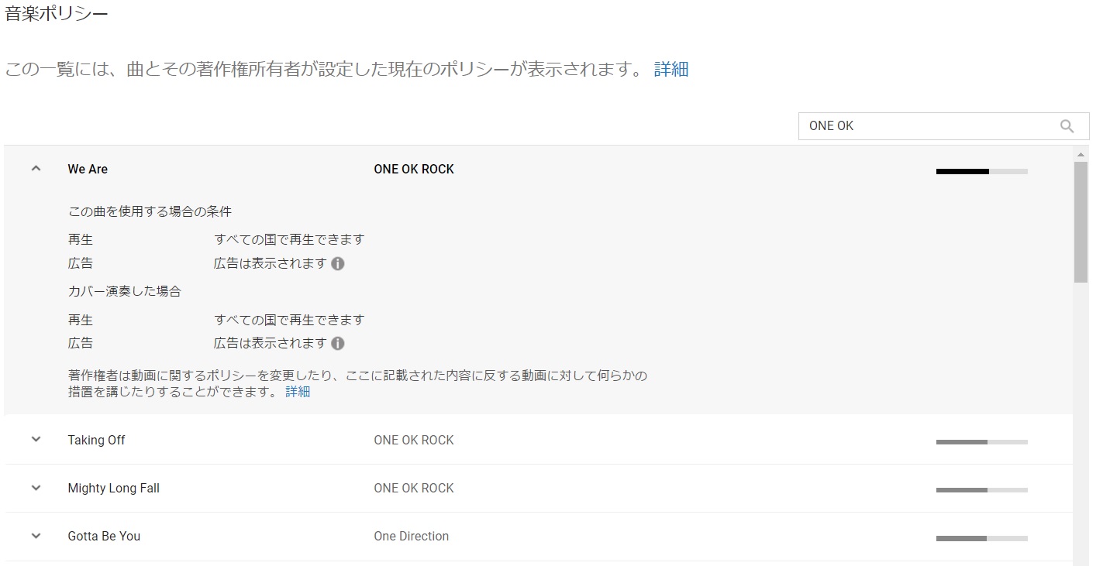Viewport: 1103px width, 566px height.
Task: Click 広告は表示されます under カバー演奏した場合
Action: click(271, 343)
